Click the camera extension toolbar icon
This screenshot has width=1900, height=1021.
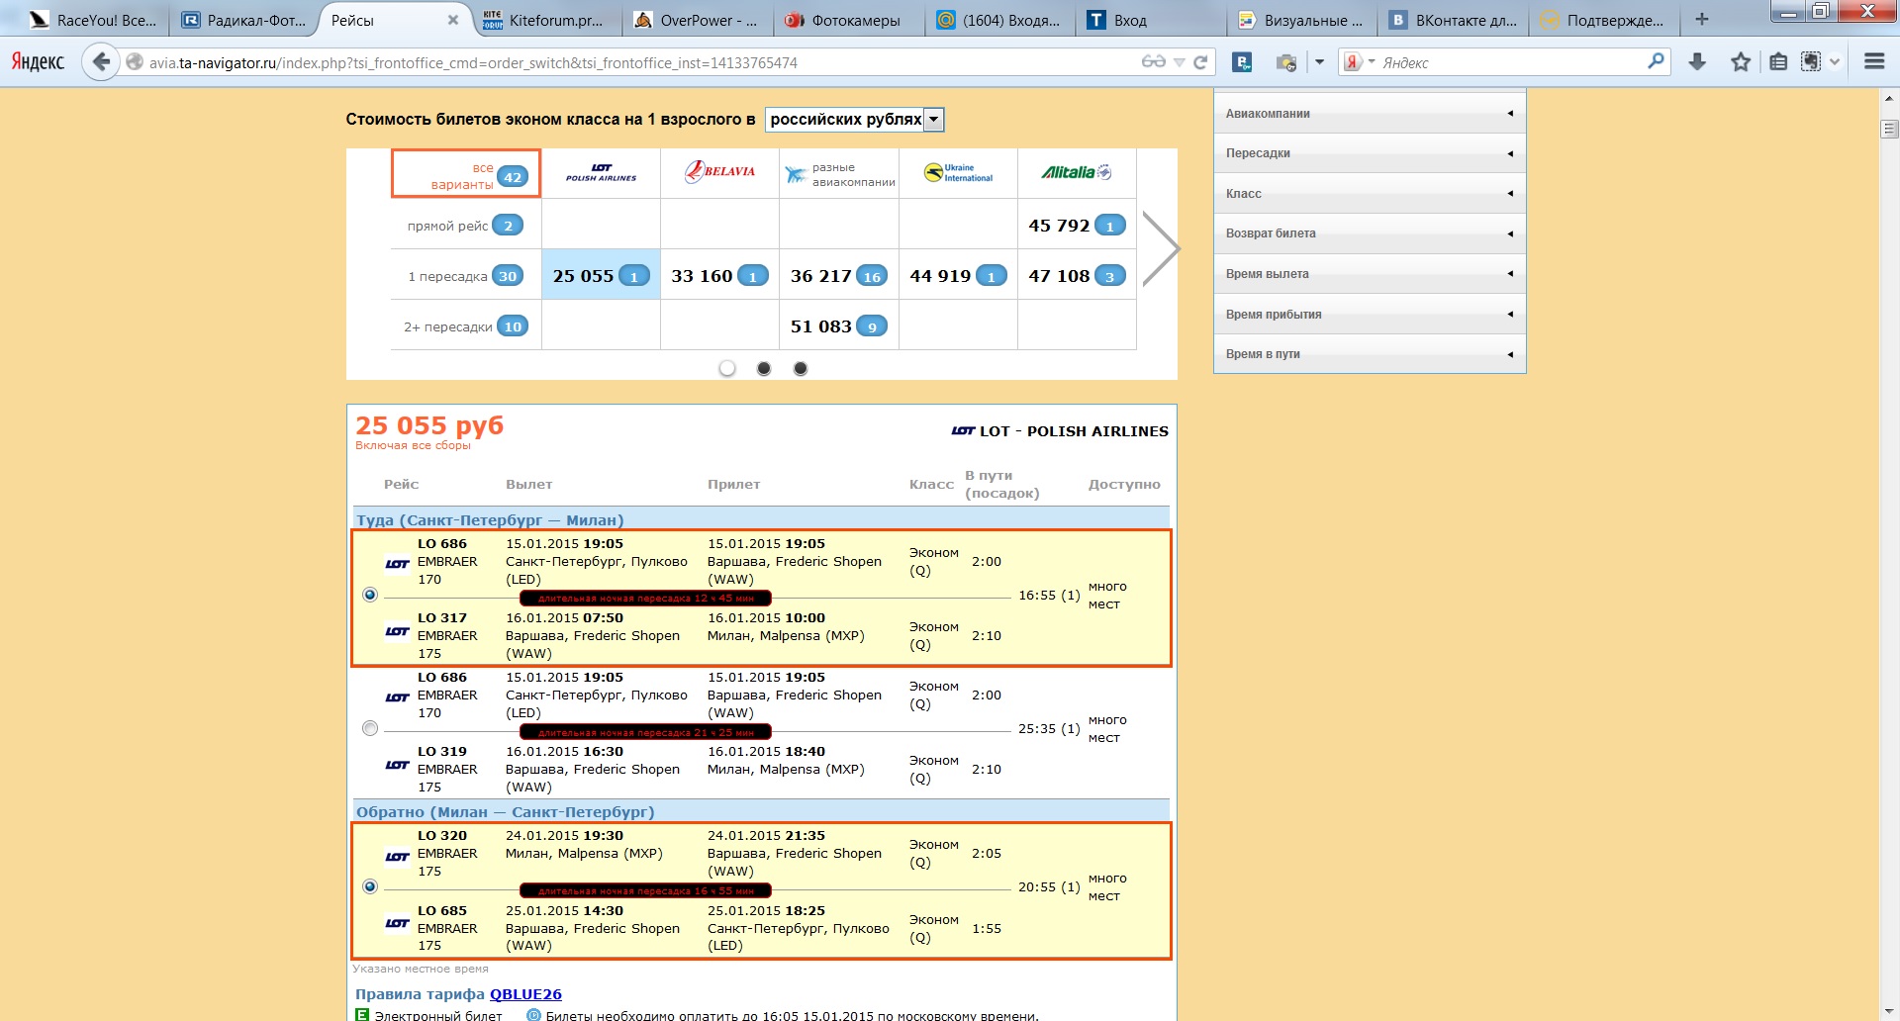coord(1285,62)
